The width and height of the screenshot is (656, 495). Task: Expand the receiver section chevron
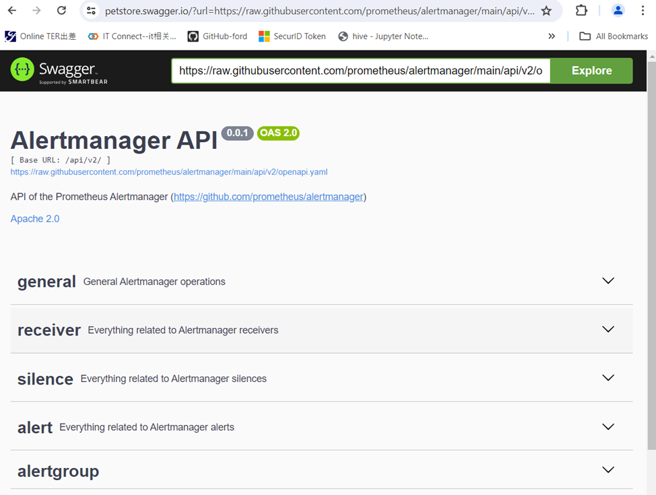(x=608, y=329)
